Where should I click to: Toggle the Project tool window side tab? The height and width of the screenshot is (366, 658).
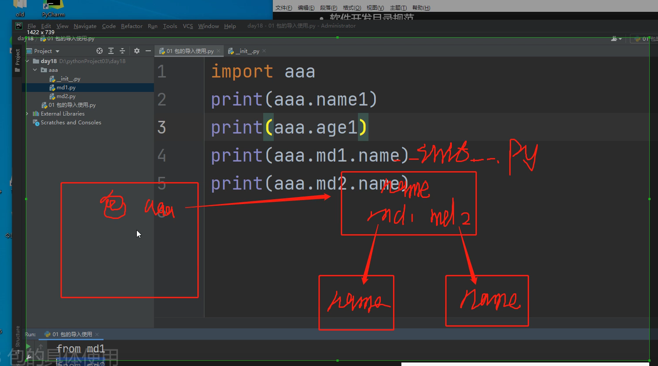tap(18, 60)
